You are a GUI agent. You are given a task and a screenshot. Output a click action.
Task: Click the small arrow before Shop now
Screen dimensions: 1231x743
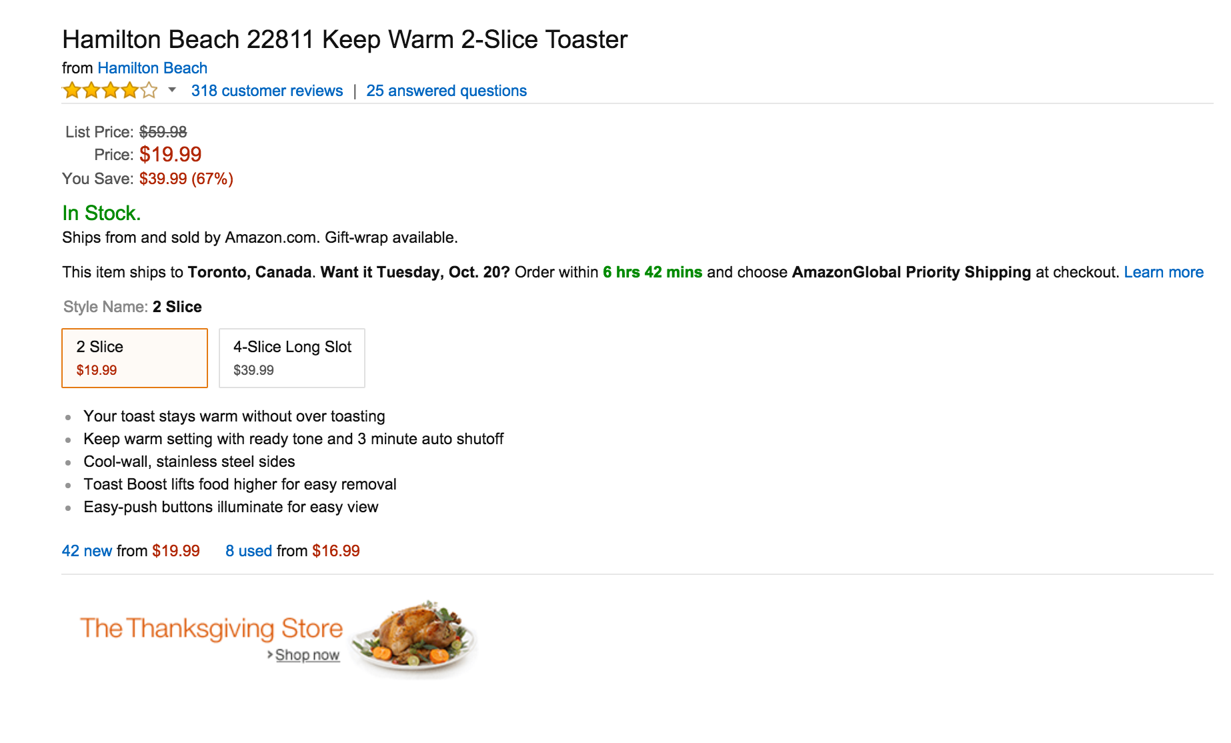pyautogui.click(x=270, y=655)
